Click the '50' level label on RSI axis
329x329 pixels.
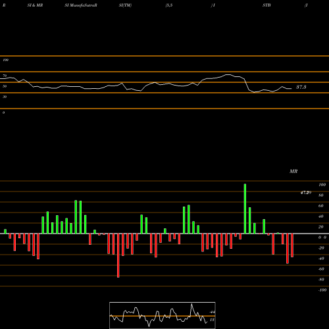point(5,86)
